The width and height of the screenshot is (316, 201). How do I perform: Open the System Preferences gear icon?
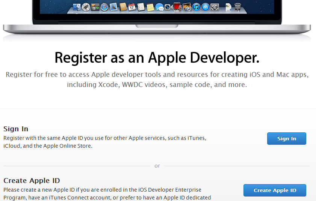tap(215, 7)
